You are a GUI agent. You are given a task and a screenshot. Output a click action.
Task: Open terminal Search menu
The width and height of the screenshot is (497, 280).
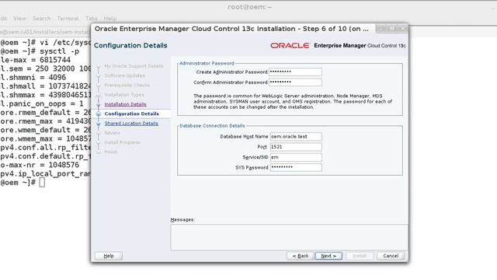(41, 19)
